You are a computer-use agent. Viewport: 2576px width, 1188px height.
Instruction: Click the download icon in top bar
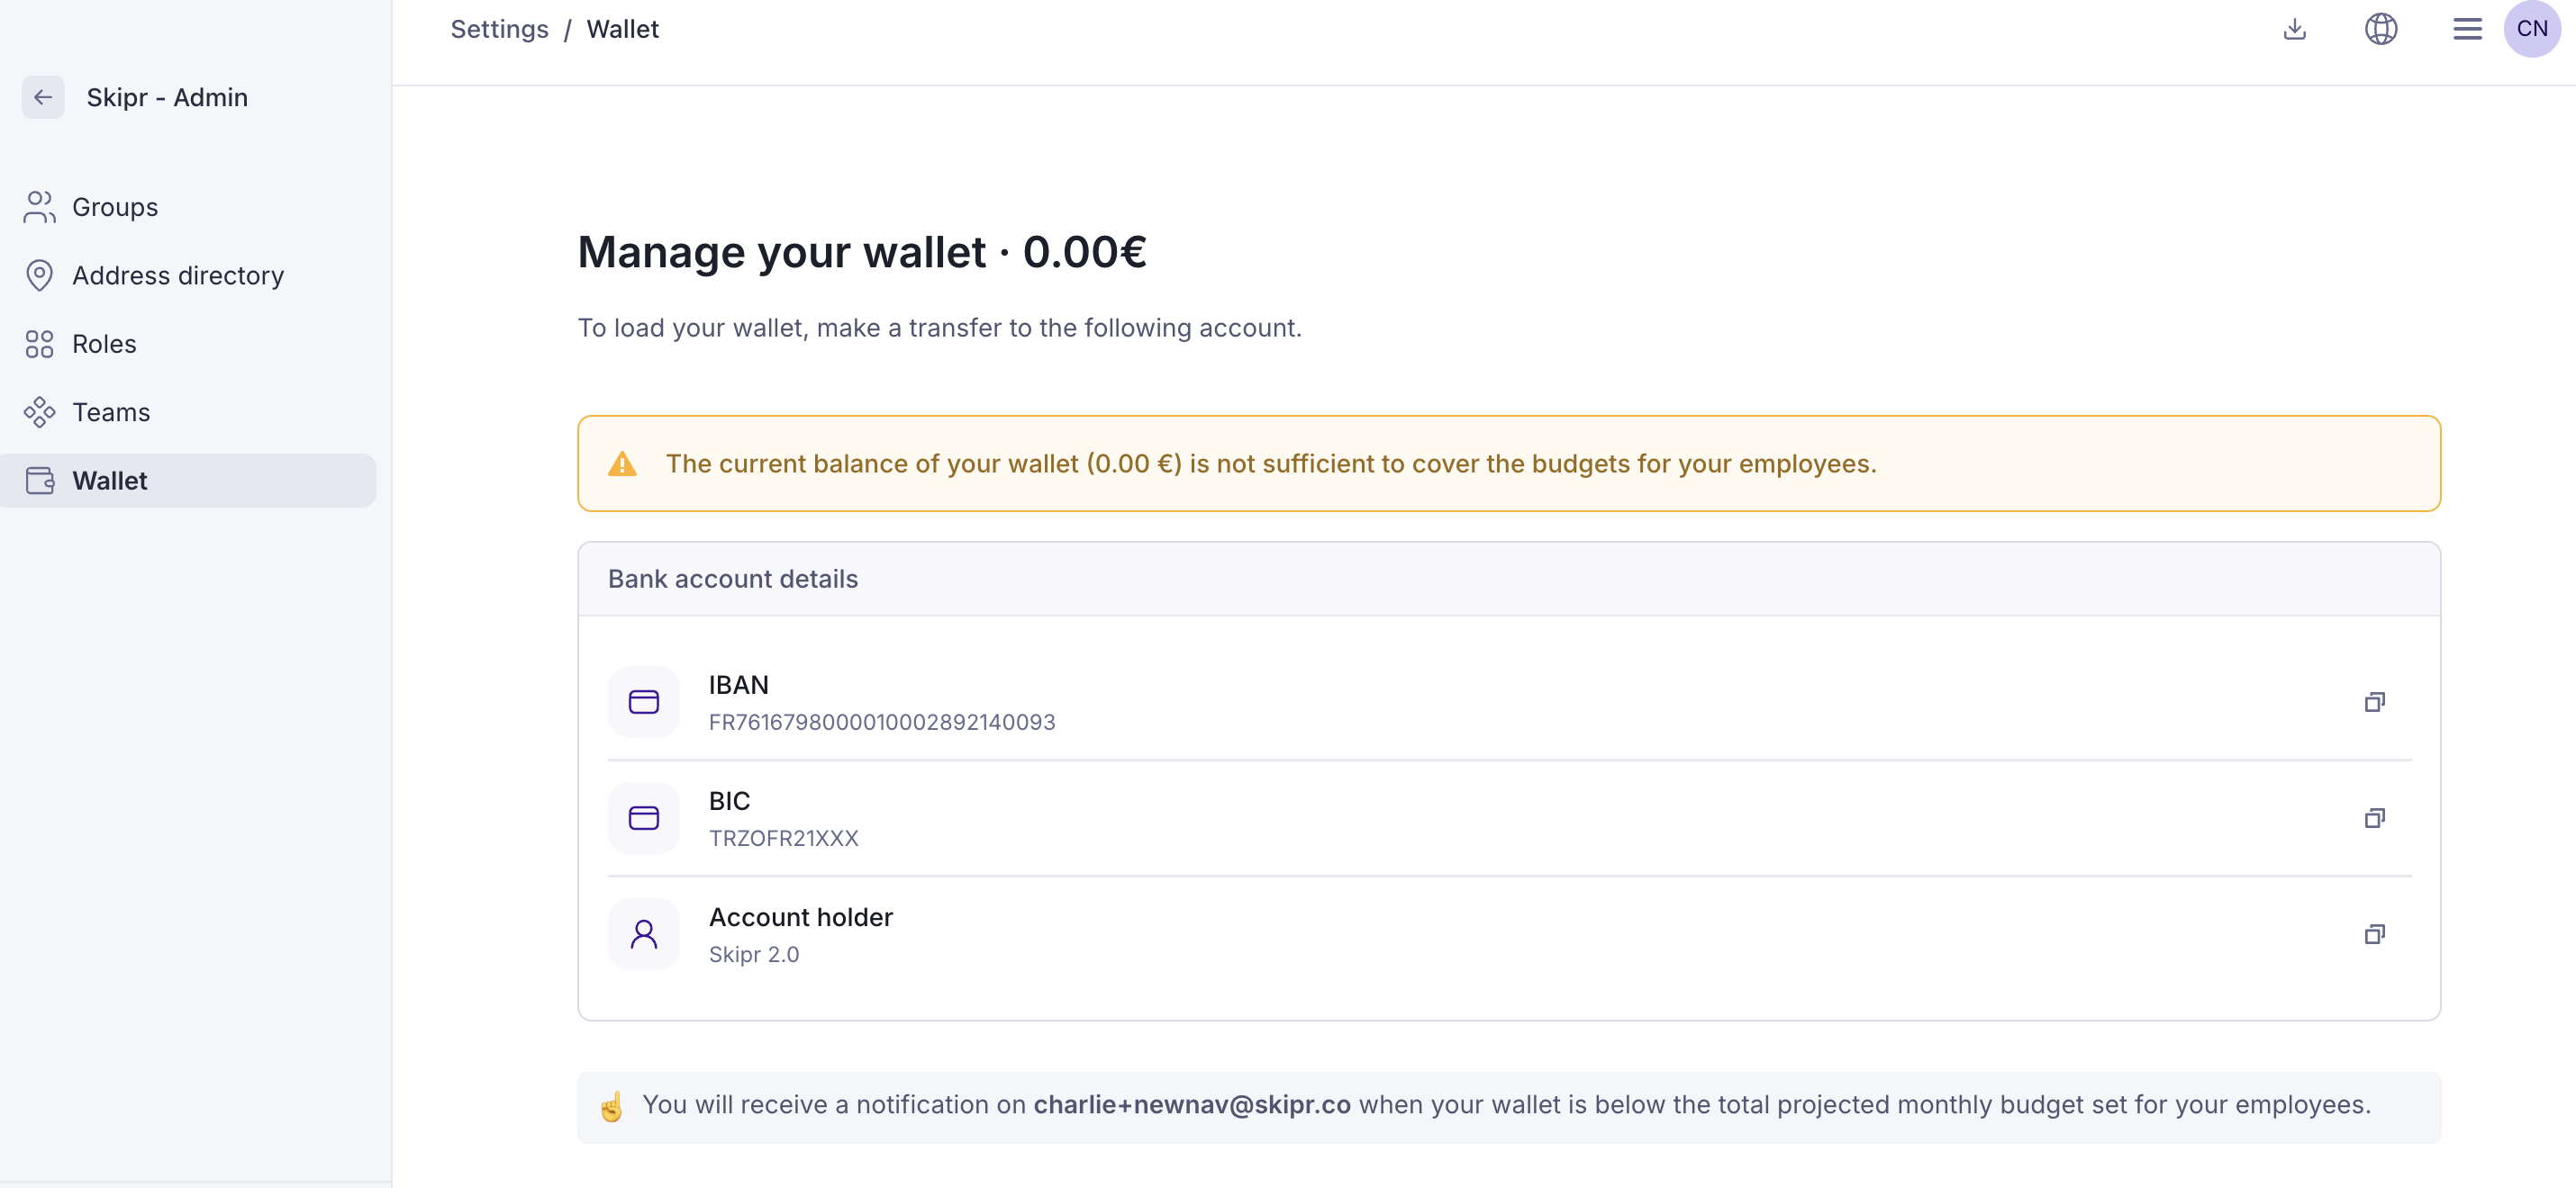click(2295, 29)
